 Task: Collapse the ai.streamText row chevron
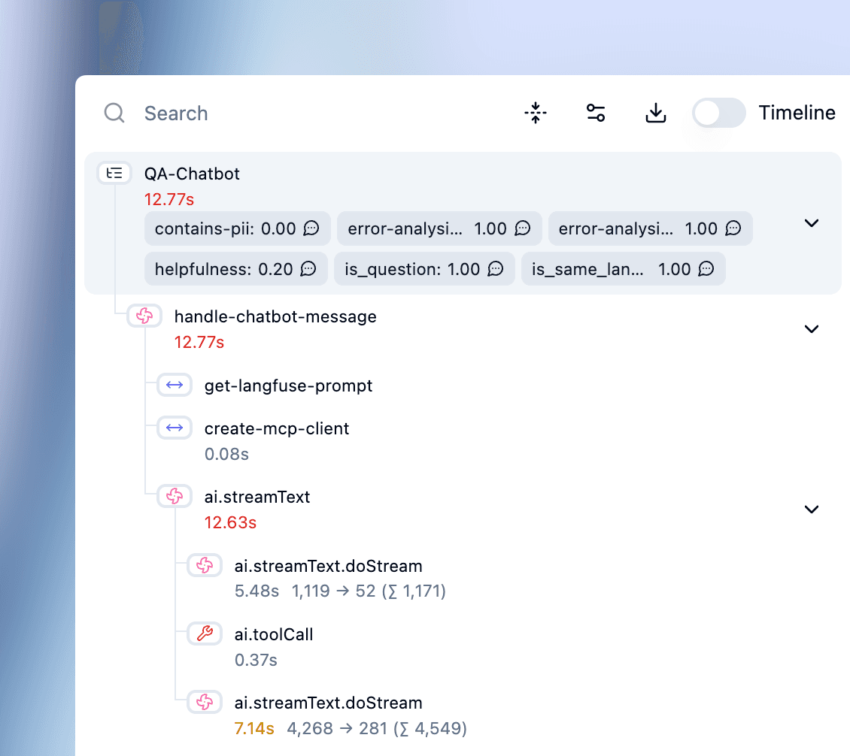(x=812, y=509)
